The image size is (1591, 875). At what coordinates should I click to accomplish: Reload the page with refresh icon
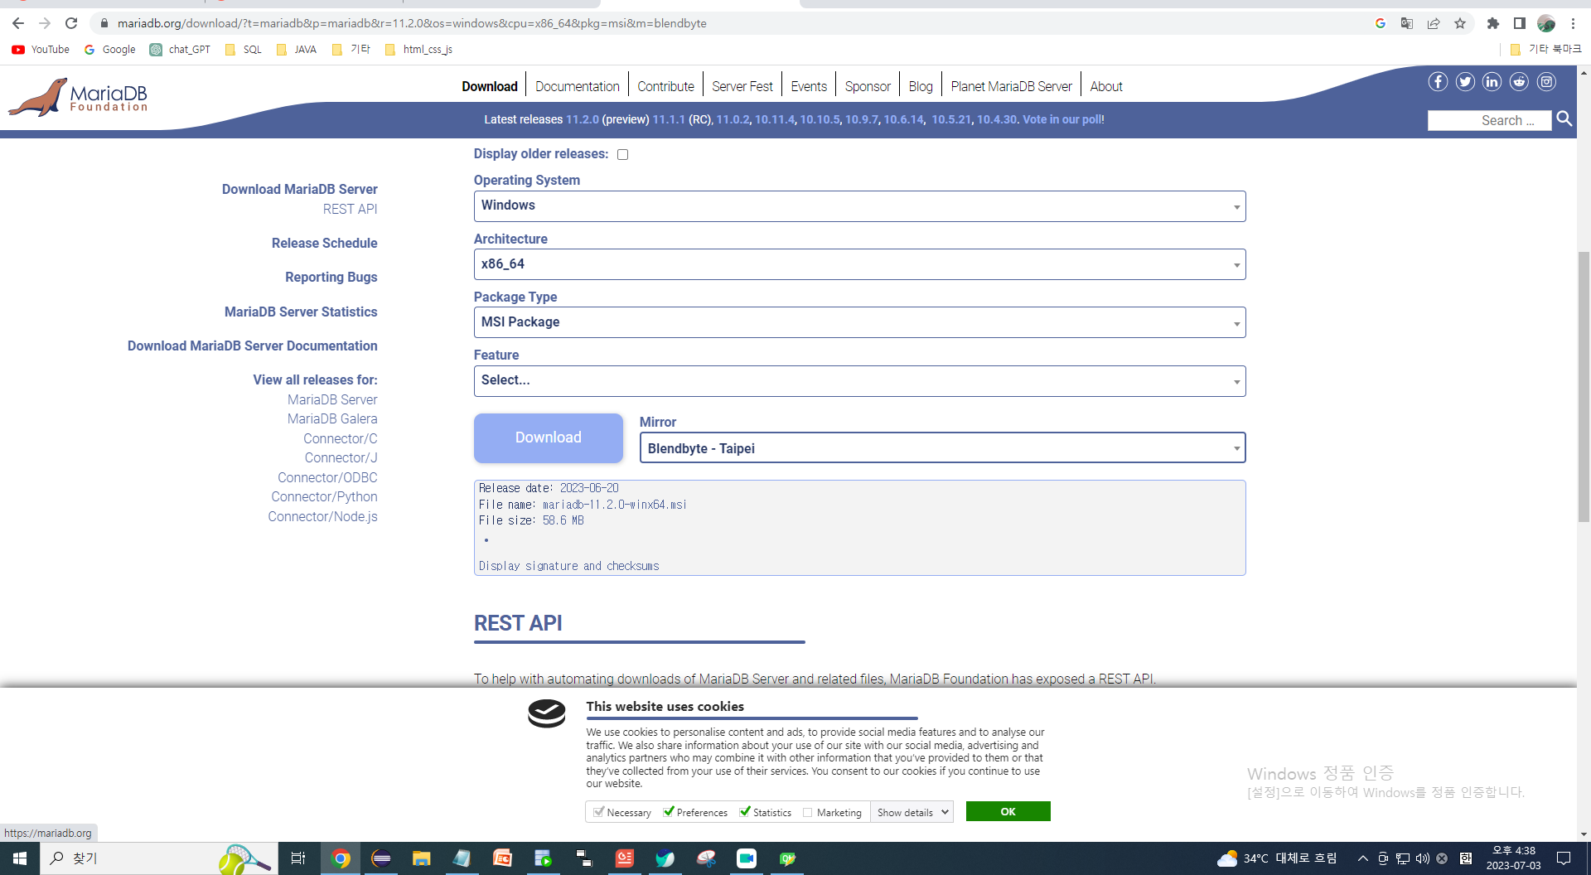point(71,23)
